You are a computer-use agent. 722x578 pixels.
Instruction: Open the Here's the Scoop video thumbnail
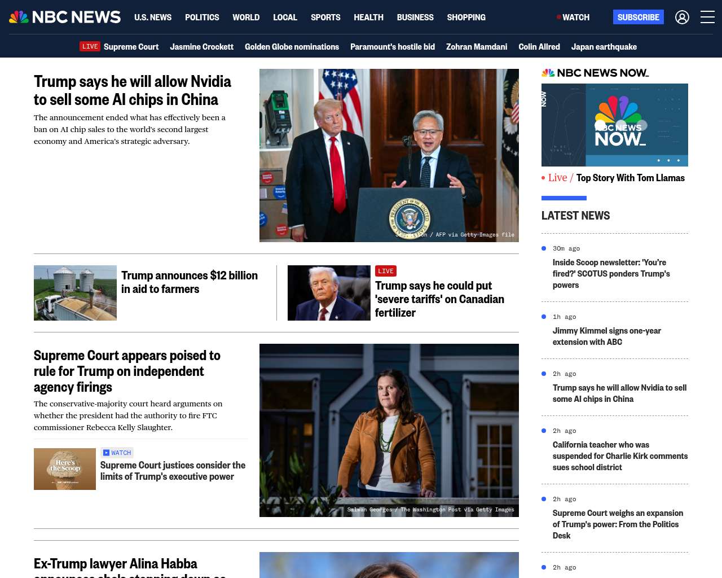(x=65, y=469)
